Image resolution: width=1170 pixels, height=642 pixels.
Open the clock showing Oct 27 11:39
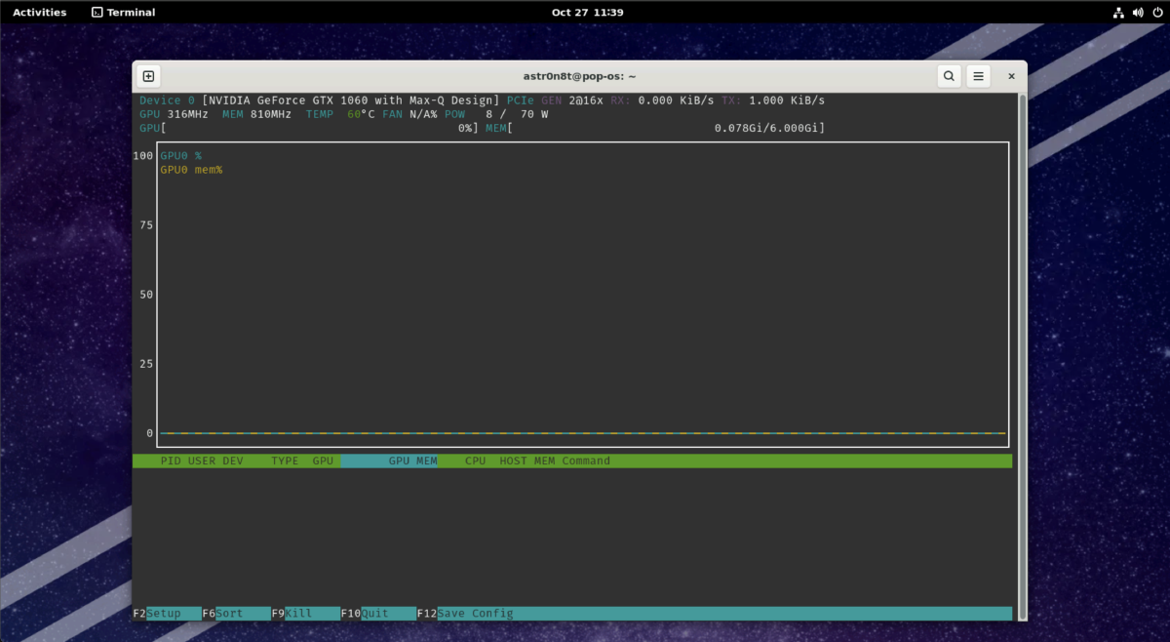click(587, 13)
